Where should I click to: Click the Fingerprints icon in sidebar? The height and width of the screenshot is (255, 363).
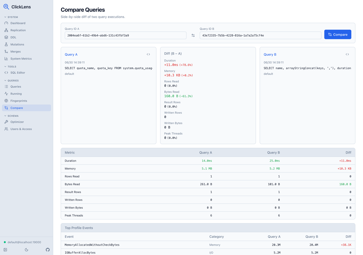click(x=6, y=101)
